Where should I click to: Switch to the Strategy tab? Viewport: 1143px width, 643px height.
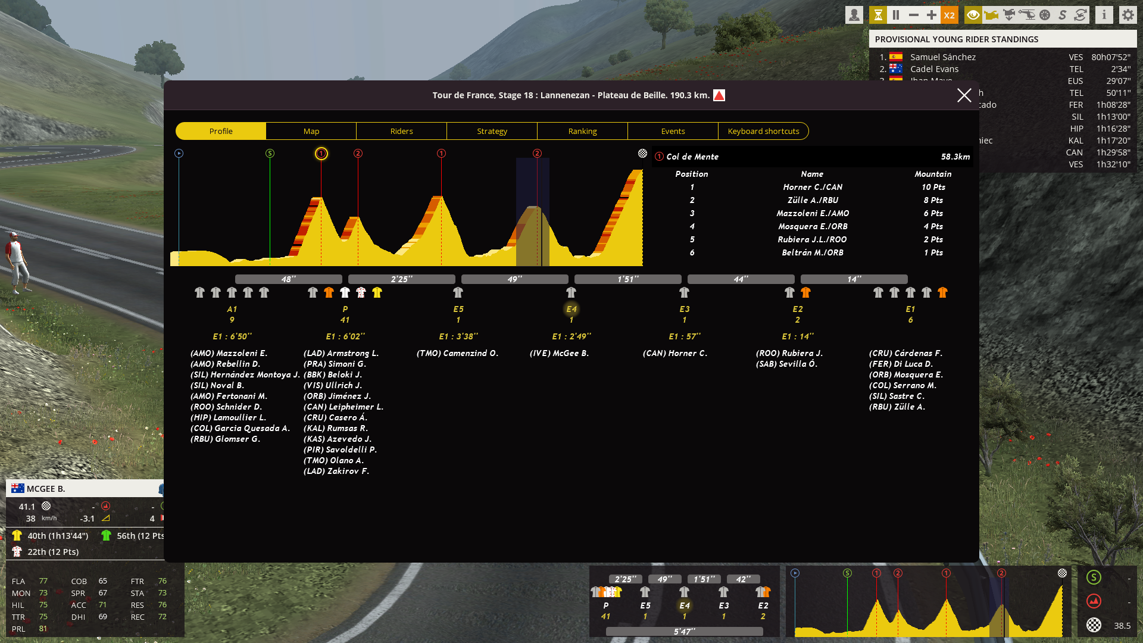click(492, 131)
